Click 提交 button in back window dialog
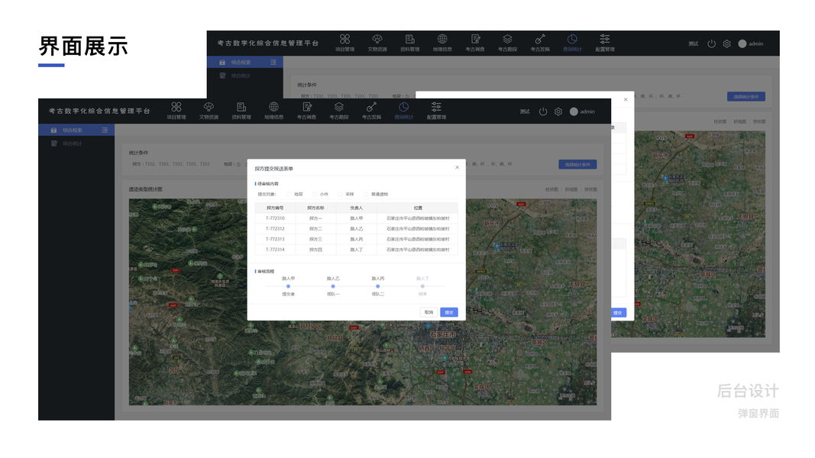The height and width of the screenshot is (458, 815). pyautogui.click(x=617, y=313)
